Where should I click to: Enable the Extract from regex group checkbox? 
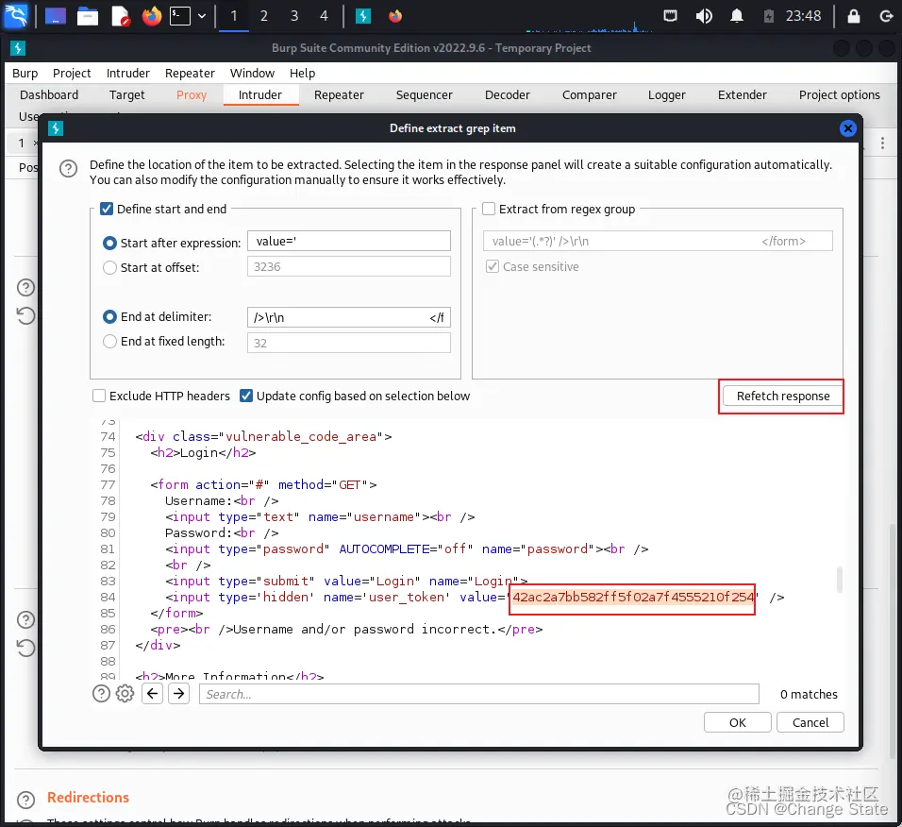click(489, 209)
